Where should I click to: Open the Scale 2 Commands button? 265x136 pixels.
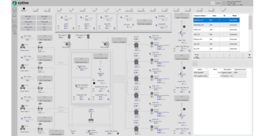click(182, 57)
